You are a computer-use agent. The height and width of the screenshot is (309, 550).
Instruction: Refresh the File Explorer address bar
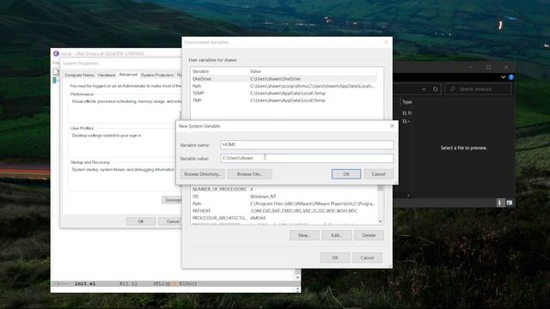point(436,89)
